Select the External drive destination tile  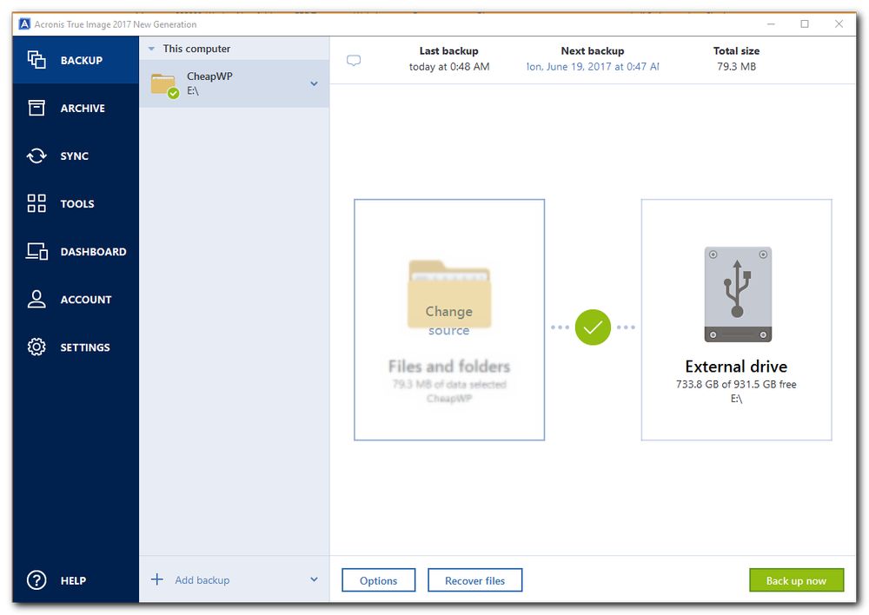pyautogui.click(x=736, y=320)
